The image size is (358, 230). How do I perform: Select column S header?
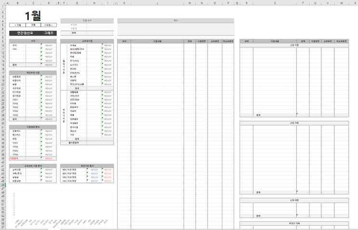click(275, 3)
